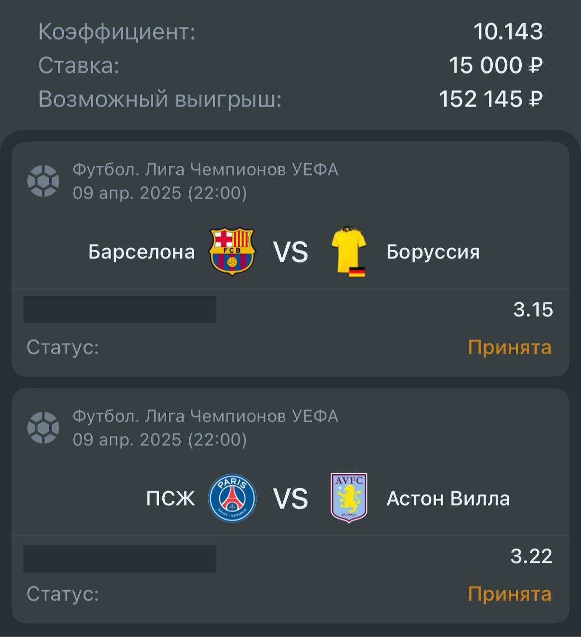
Task: Tap the redacted bet selection under Barcelona match
Action: click(120, 309)
